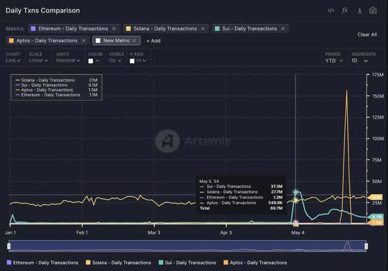Viewport: 388px width, 271px height.
Task: Open the Color swatch picker
Action: 94,61
